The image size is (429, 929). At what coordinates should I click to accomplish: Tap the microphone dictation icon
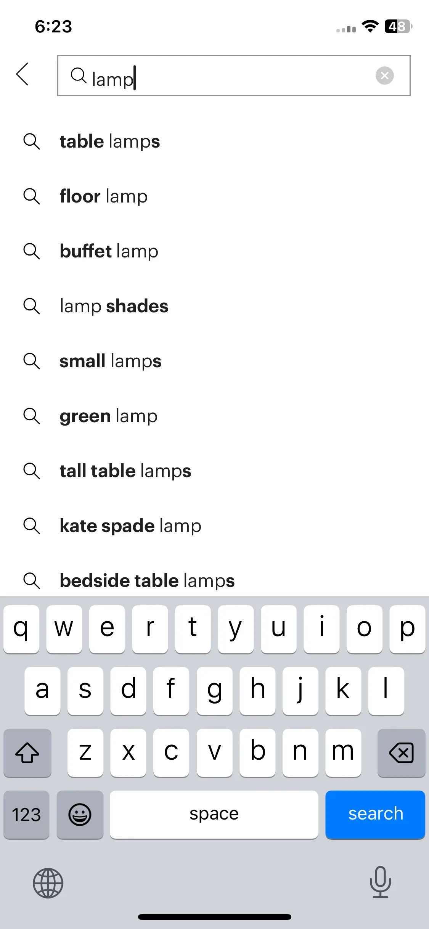click(x=380, y=882)
